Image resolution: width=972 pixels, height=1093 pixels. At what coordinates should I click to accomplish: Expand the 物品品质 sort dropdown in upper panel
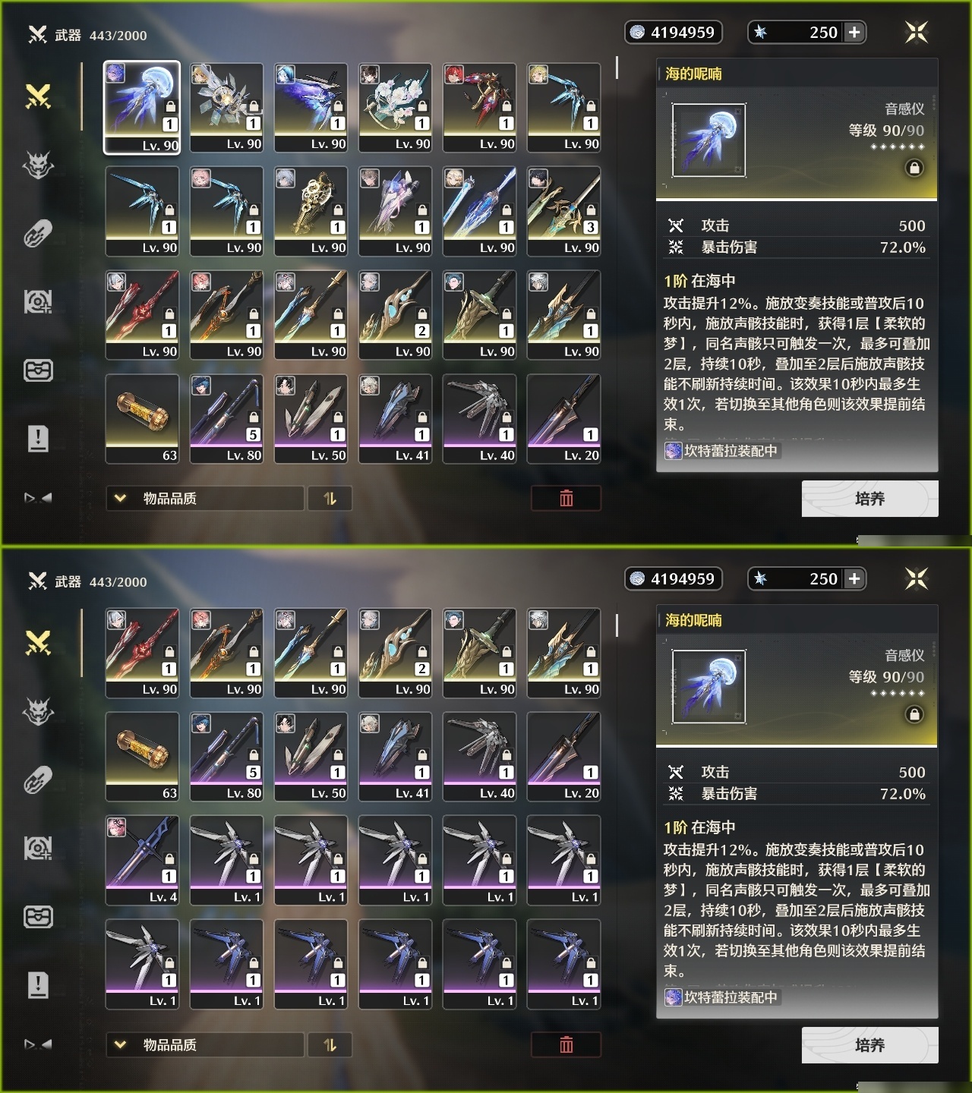[x=205, y=499]
